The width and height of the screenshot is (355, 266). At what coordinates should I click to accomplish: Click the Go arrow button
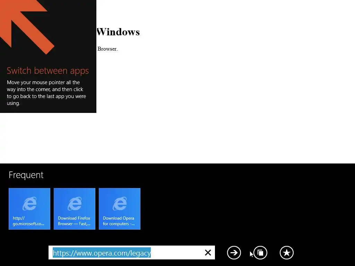(234, 252)
